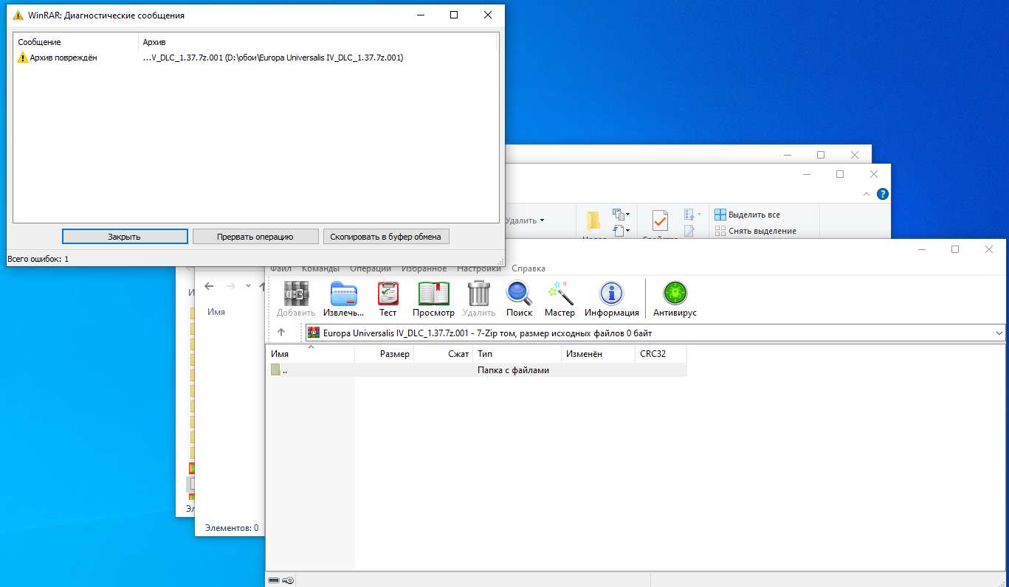Click the Add (Добавить) archive icon
This screenshot has height=587, width=1009.
tap(296, 293)
